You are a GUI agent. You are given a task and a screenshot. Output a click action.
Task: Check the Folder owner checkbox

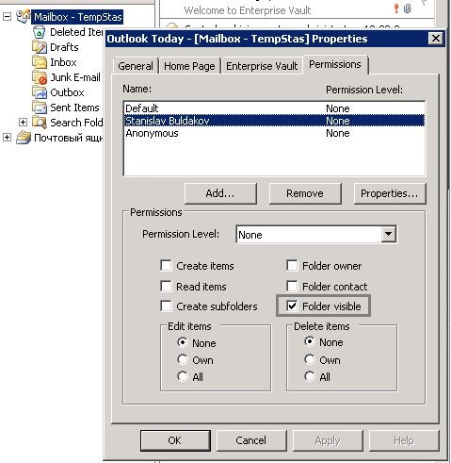[x=292, y=265]
